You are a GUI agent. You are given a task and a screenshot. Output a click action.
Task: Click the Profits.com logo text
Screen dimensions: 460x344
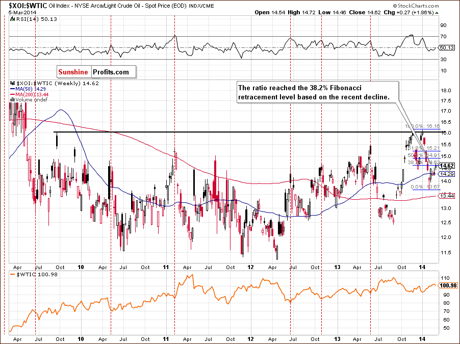point(111,72)
